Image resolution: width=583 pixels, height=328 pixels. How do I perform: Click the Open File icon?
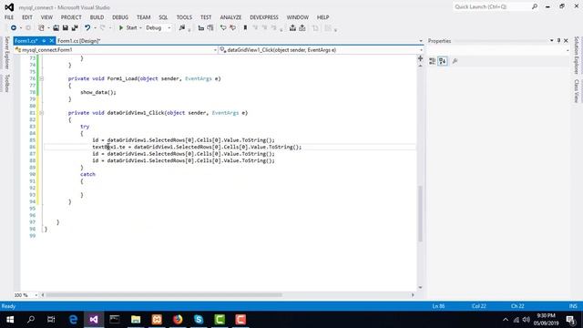point(56,28)
